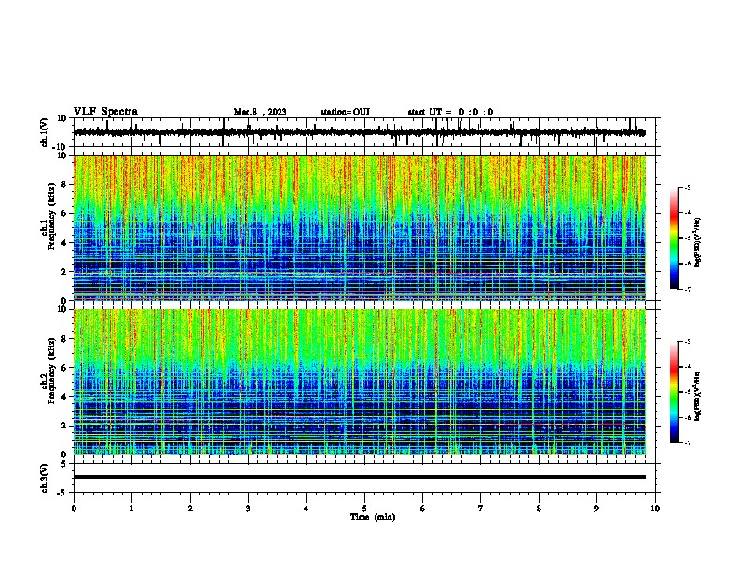Click the time axis tick label "3"
738x570 pixels.
248,509
